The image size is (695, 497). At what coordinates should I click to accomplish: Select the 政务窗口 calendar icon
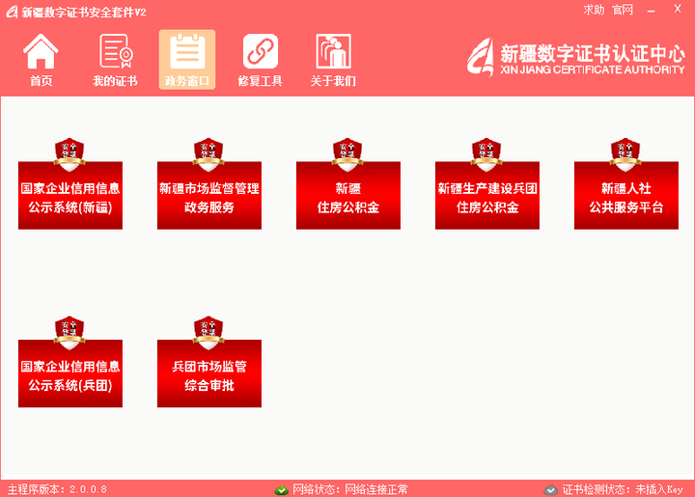pyautogui.click(x=187, y=51)
